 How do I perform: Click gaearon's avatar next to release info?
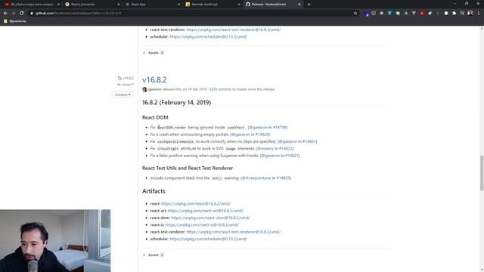[144, 89]
